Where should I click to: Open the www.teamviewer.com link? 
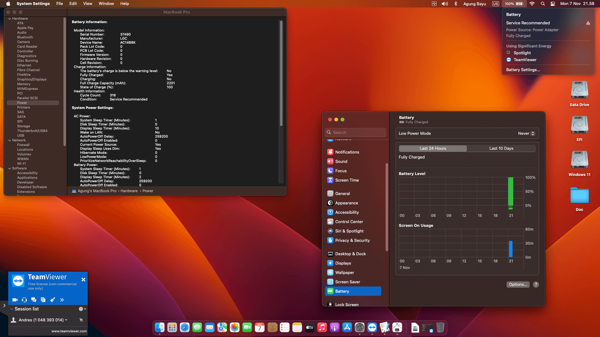[x=69, y=331]
